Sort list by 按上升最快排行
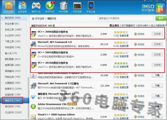 (159, 26)
